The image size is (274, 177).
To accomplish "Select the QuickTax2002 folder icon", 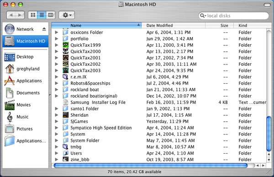I will click(65, 64).
